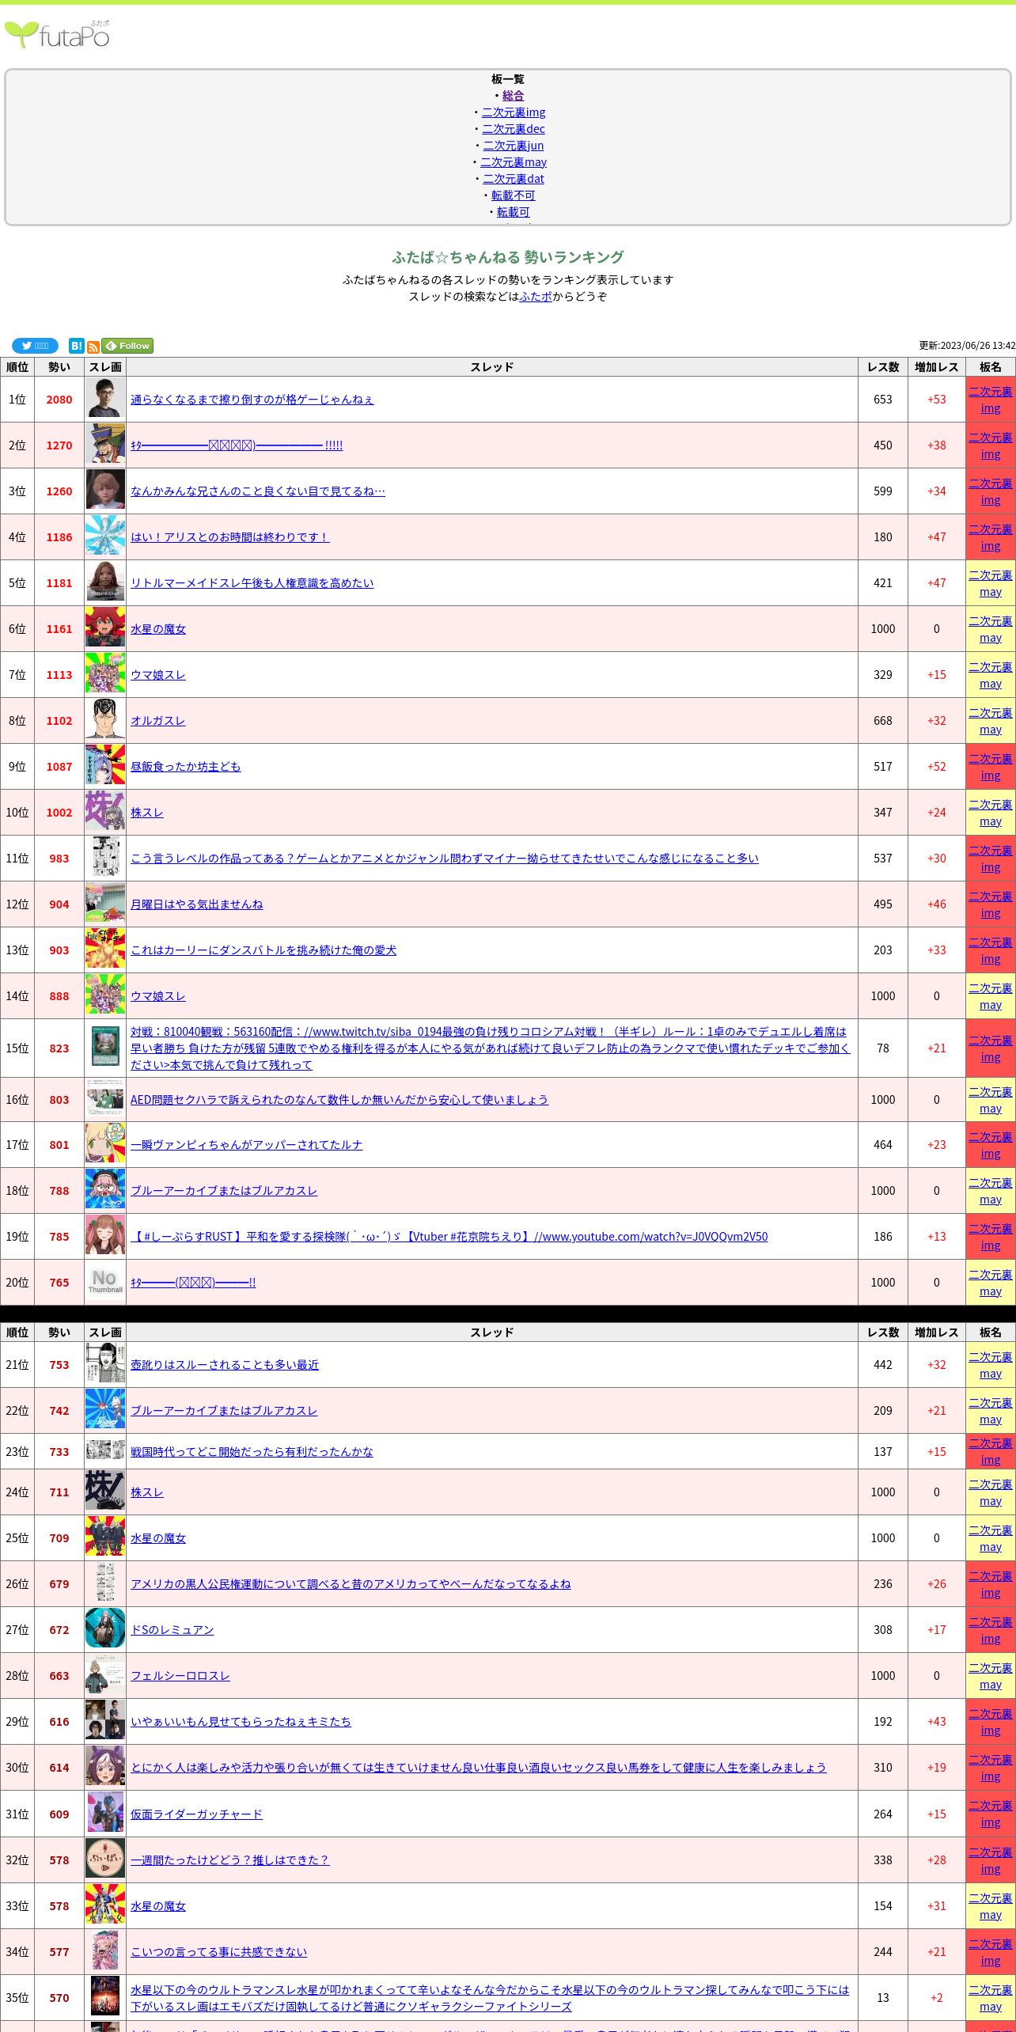The image size is (1016, 2032).
Task: Open thread 仮面ライダーガッチャード
Action: tap(196, 1814)
